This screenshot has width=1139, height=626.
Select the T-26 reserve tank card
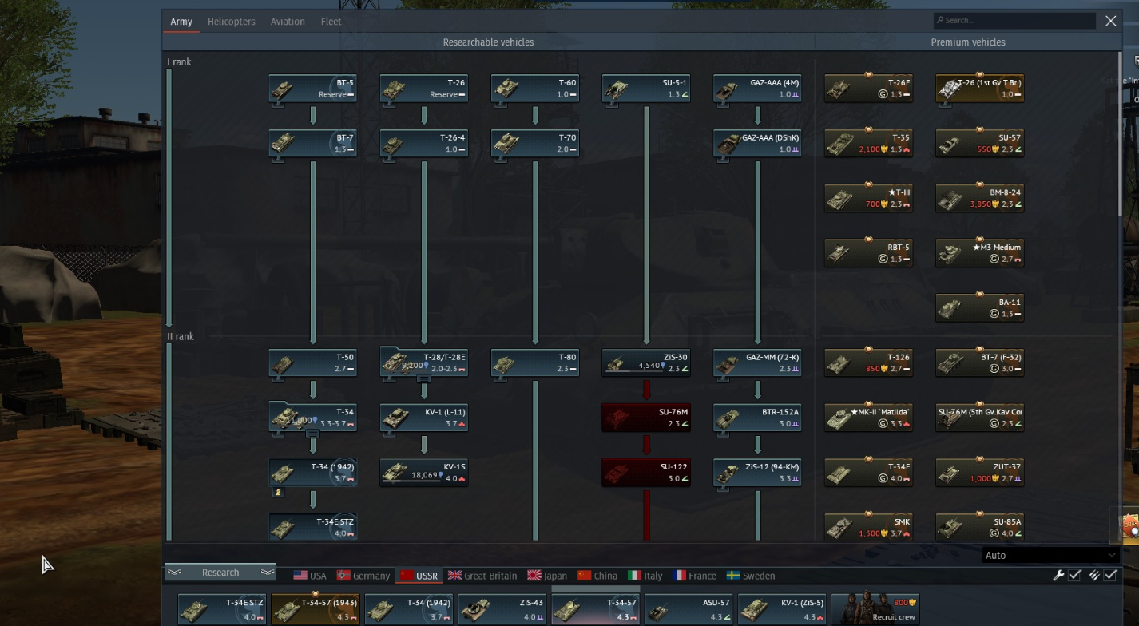[x=423, y=89]
